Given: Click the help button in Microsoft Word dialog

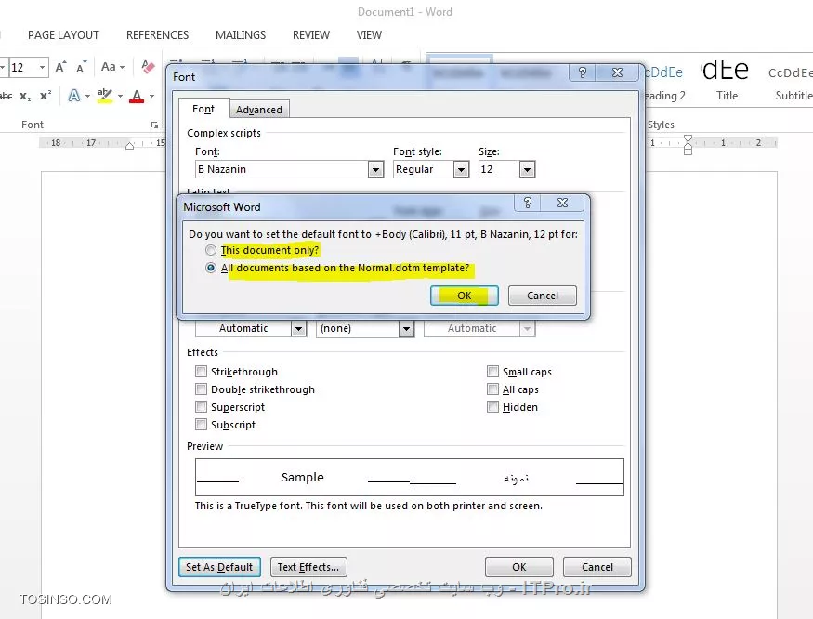Looking at the screenshot, I should point(528,203).
